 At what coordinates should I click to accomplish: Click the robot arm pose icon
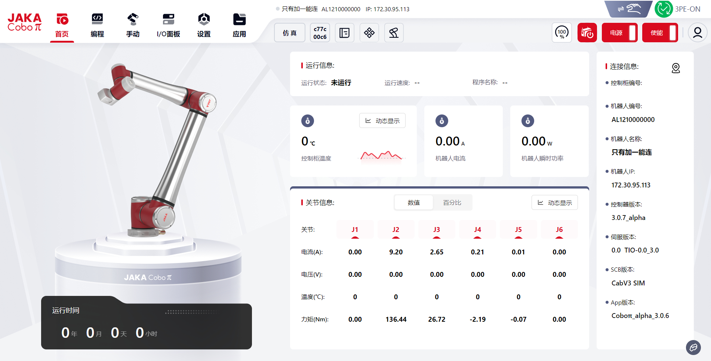click(x=394, y=33)
